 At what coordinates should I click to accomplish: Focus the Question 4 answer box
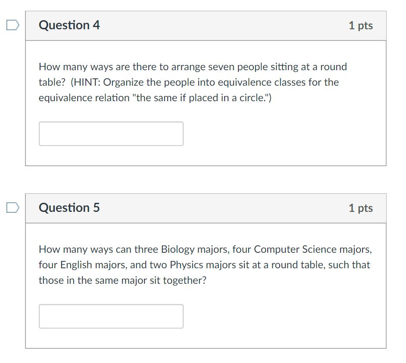coord(111,134)
